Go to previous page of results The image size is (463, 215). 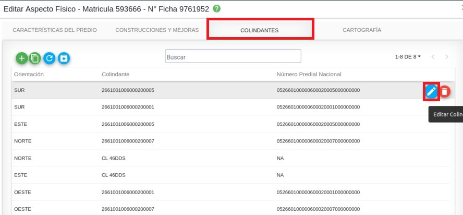433,56
